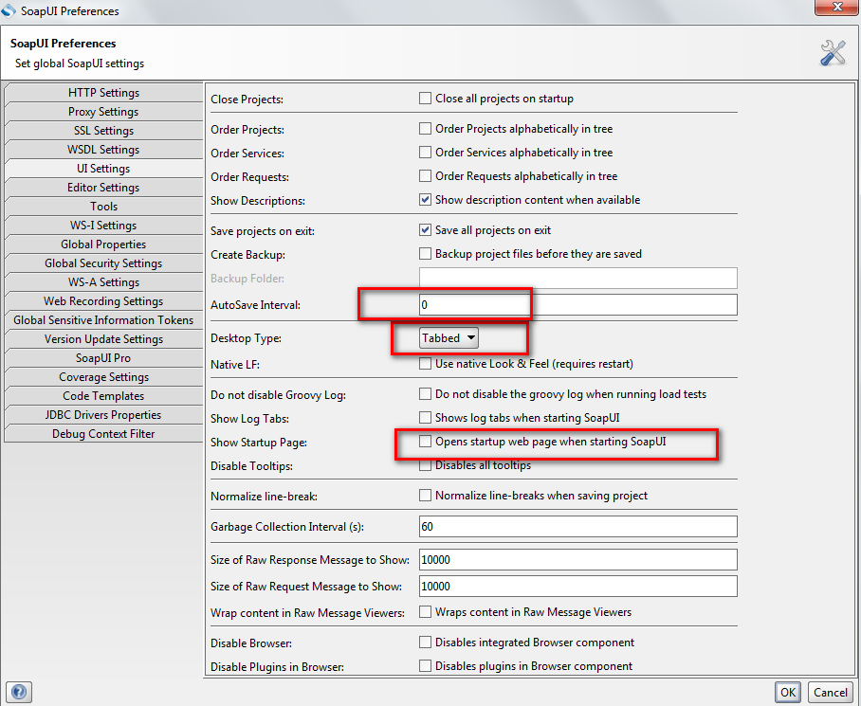
Task: Open Version Update Settings tab
Action: click(103, 338)
